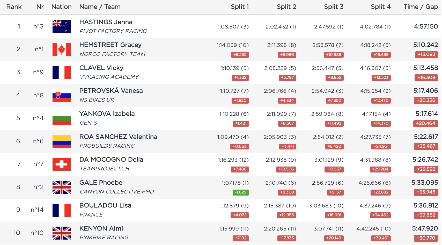The image size is (442, 245).
Task: Click team name PROBUILDS RACING
Action: coord(107,146)
